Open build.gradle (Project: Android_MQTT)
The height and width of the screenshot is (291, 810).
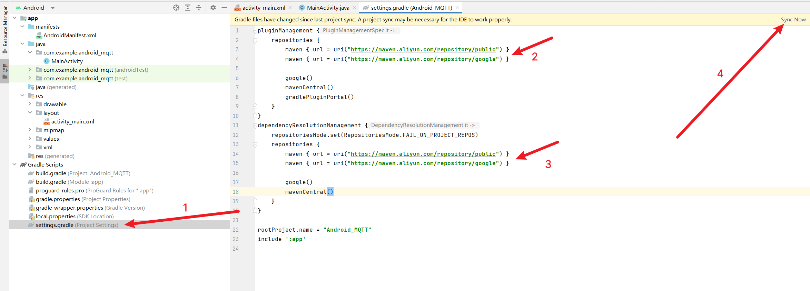coord(83,173)
